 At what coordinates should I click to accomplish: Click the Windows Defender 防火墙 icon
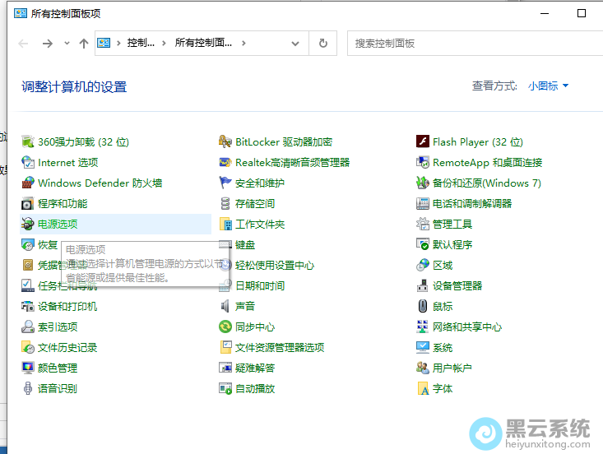pos(28,183)
